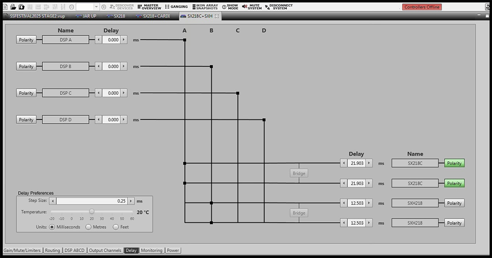Switch to the Routing tab
The height and width of the screenshot is (258, 492).
click(52, 250)
